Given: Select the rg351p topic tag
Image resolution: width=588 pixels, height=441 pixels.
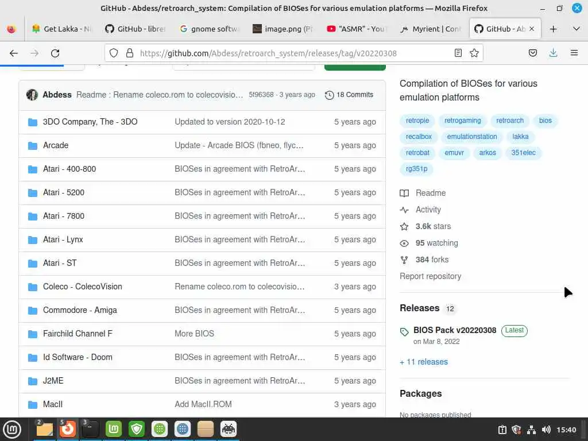Looking at the screenshot, I should [x=416, y=169].
